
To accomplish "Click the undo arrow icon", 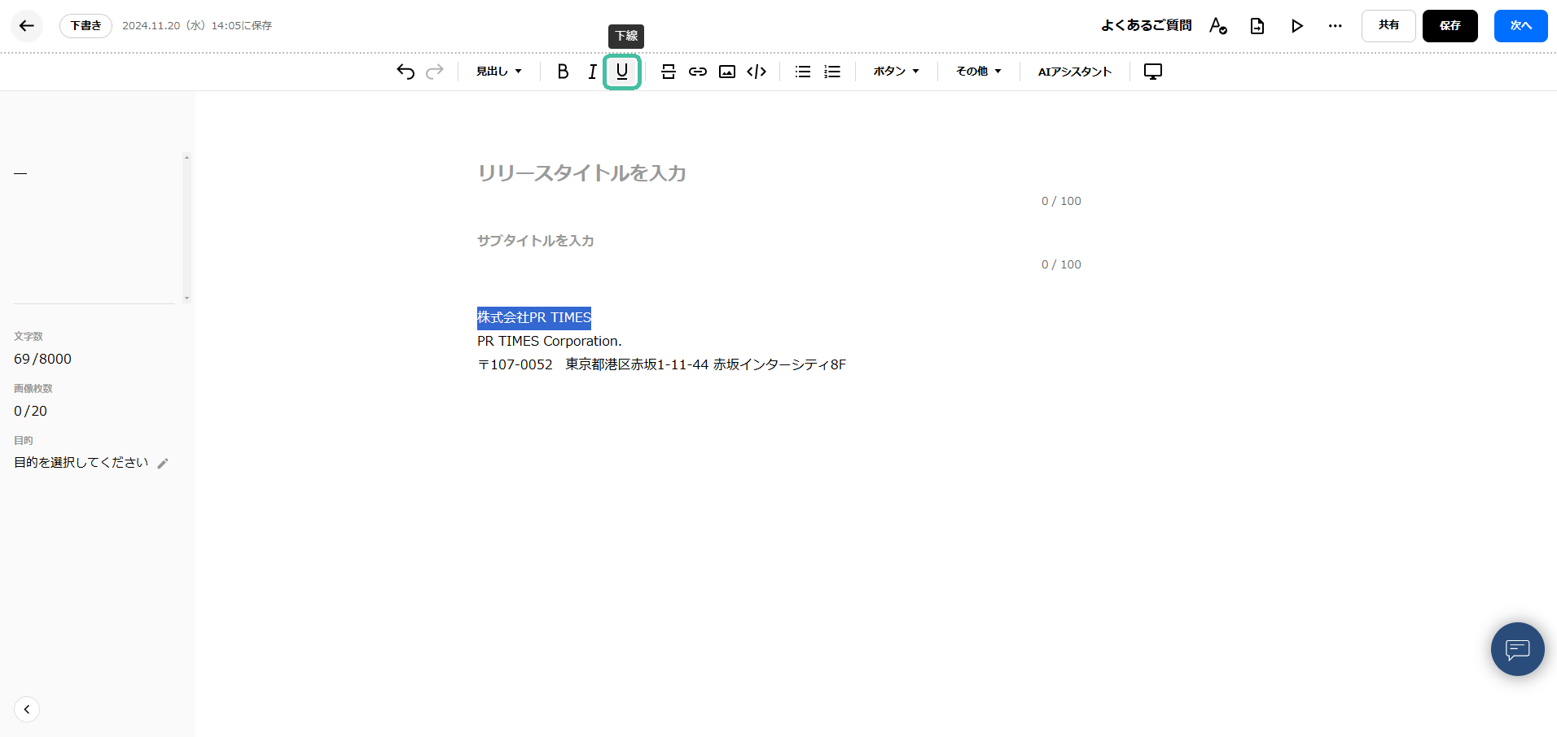I will (406, 72).
